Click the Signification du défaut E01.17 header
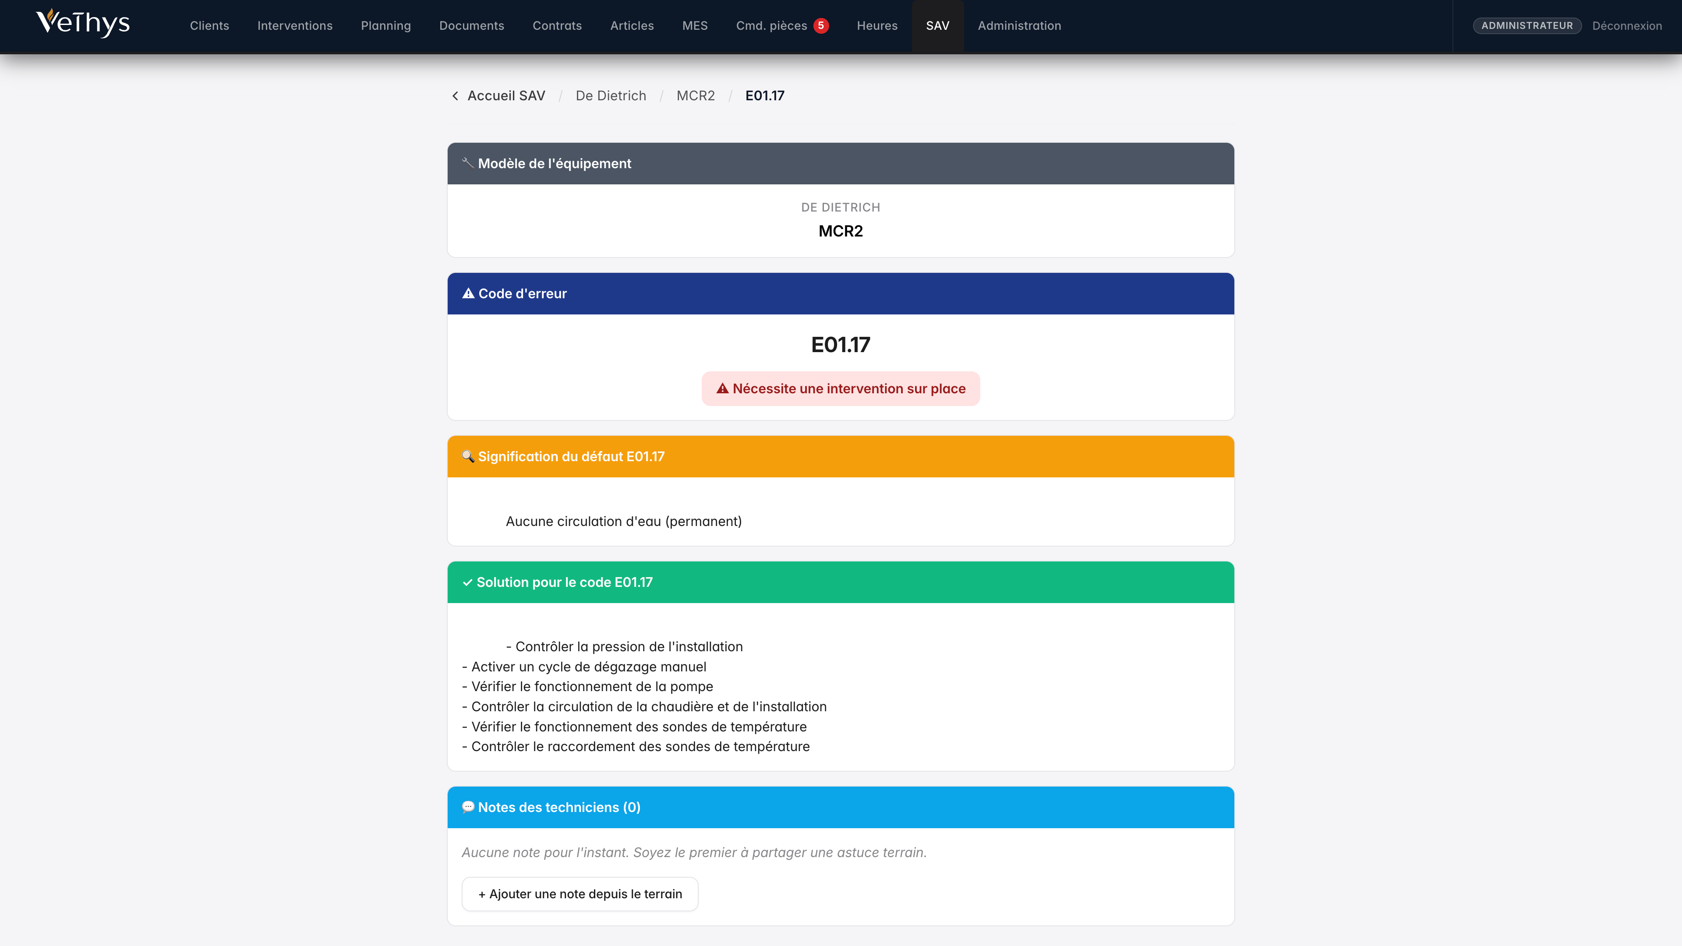 (x=841, y=456)
